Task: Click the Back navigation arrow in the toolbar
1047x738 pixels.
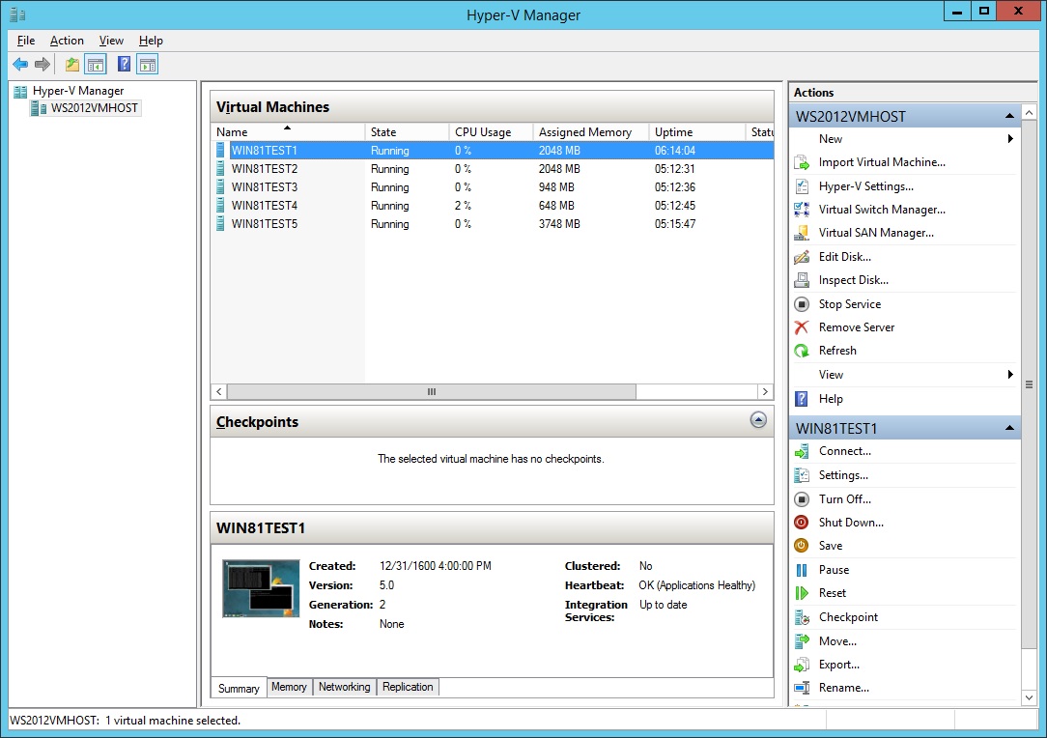Action: (20, 64)
